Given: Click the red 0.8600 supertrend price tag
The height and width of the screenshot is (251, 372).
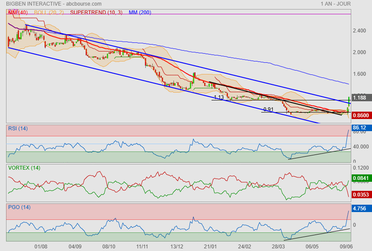Looking at the screenshot, I should (x=361, y=116).
